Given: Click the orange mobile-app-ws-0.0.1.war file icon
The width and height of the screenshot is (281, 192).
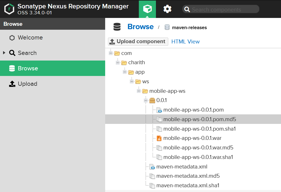Looking at the screenshot, I should point(159,138).
